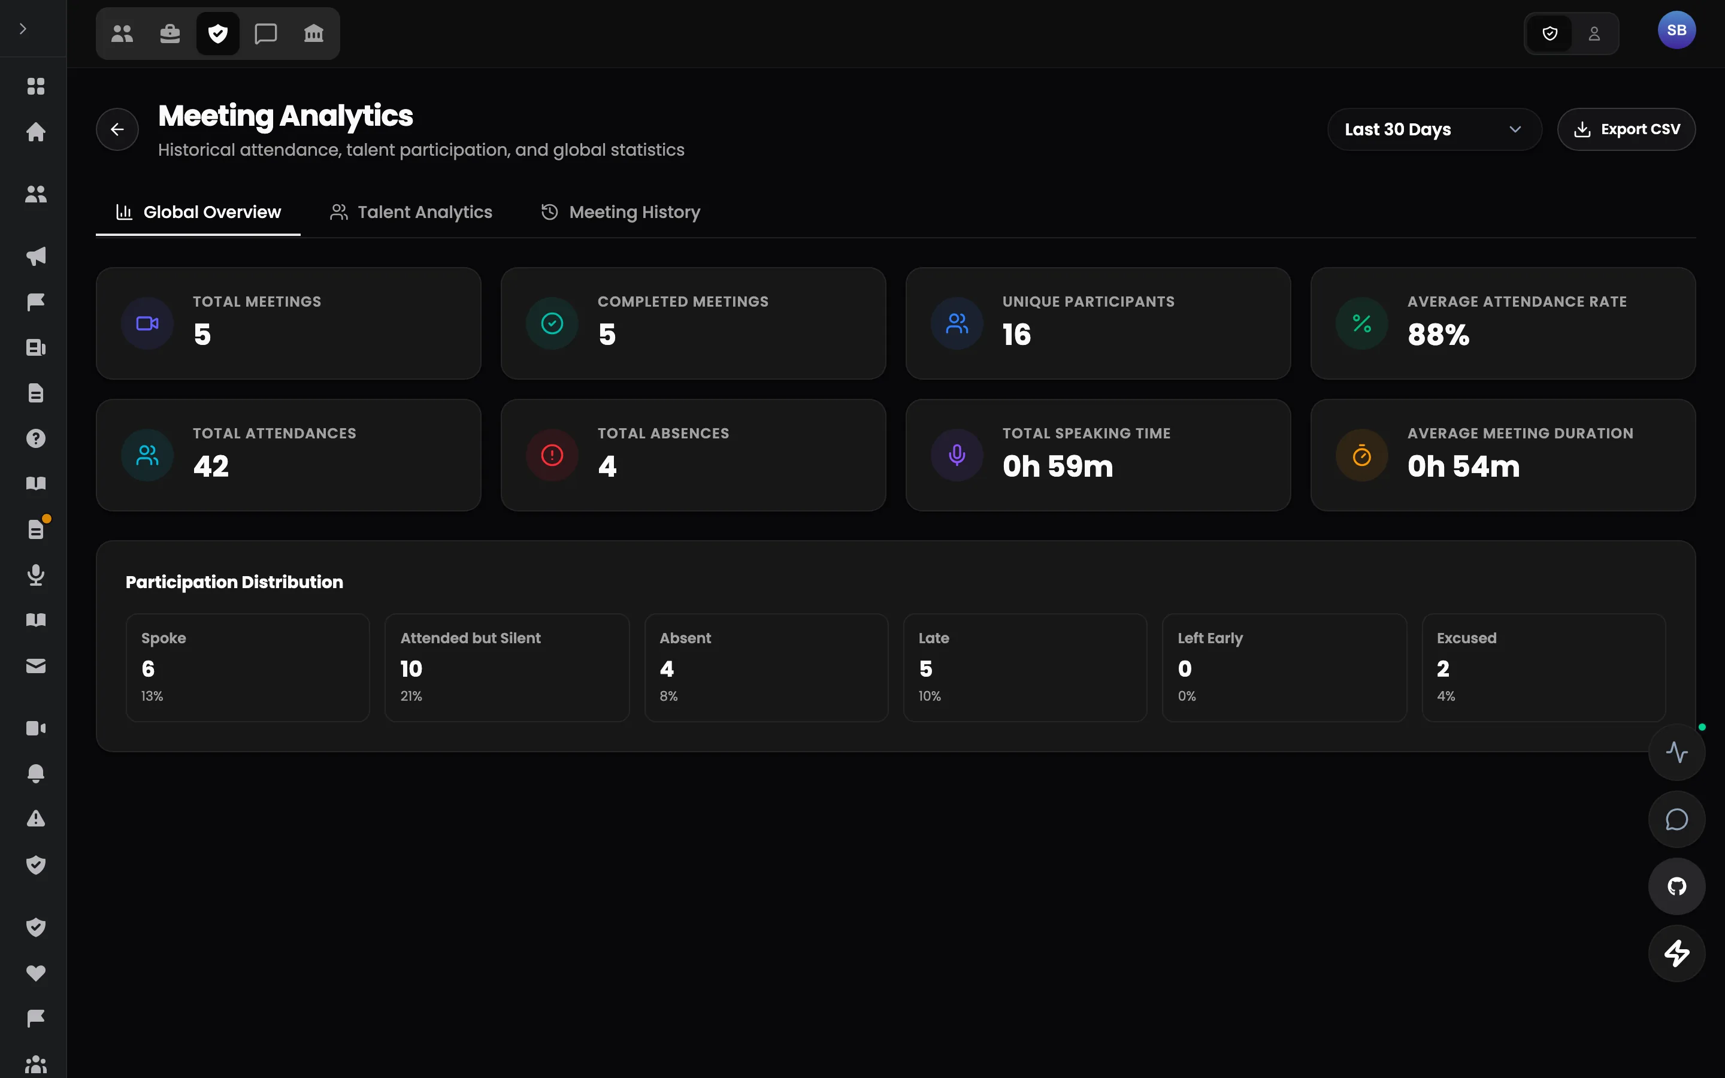This screenshot has width=1725, height=1078.
Task: Open the dashboard grid icon in the sidebar
Action: click(x=36, y=86)
